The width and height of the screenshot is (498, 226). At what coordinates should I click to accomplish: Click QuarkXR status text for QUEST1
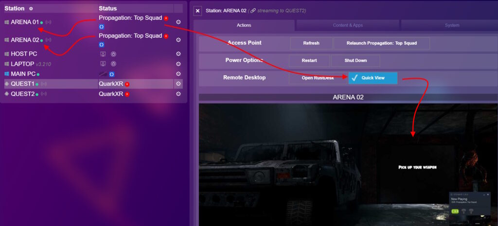point(111,84)
